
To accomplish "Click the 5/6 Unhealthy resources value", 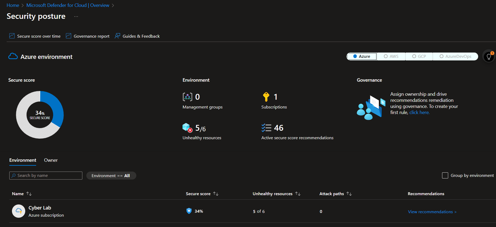I will point(201,128).
